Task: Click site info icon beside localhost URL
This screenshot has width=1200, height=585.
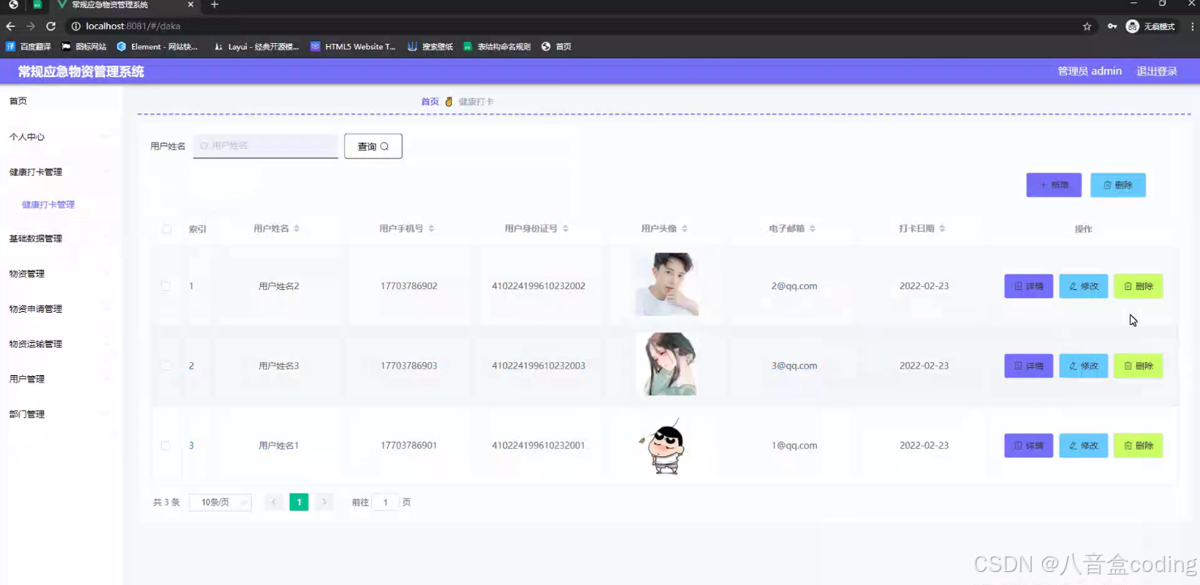Action: (x=76, y=26)
